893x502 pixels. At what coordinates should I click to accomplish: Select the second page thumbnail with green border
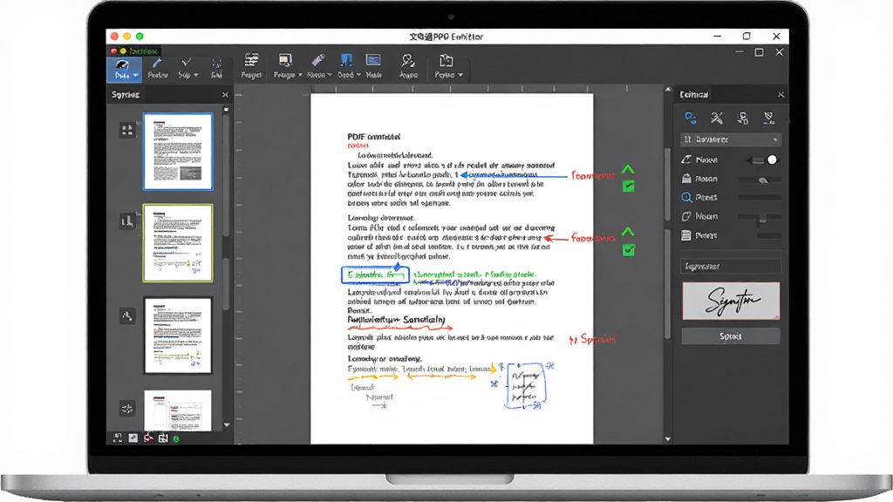pyautogui.click(x=178, y=243)
